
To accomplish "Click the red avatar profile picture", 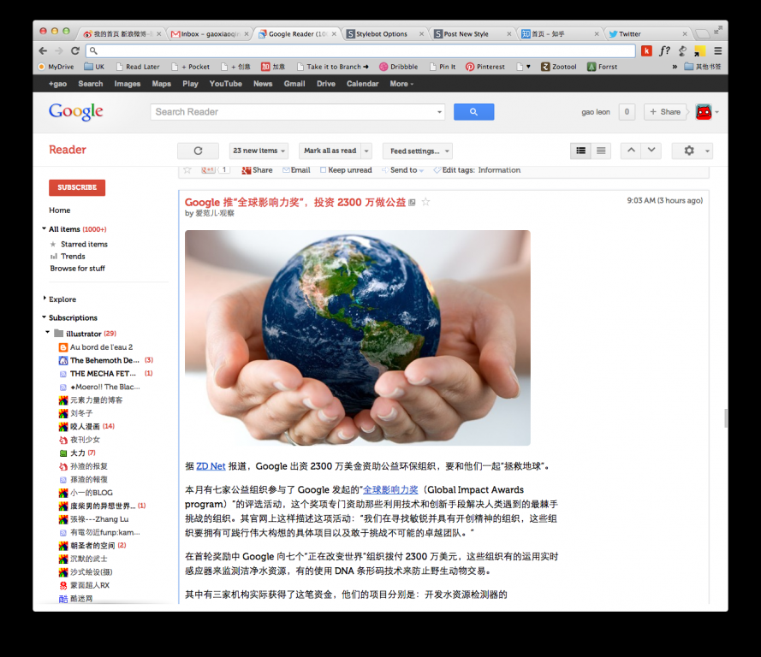I will tap(704, 112).
